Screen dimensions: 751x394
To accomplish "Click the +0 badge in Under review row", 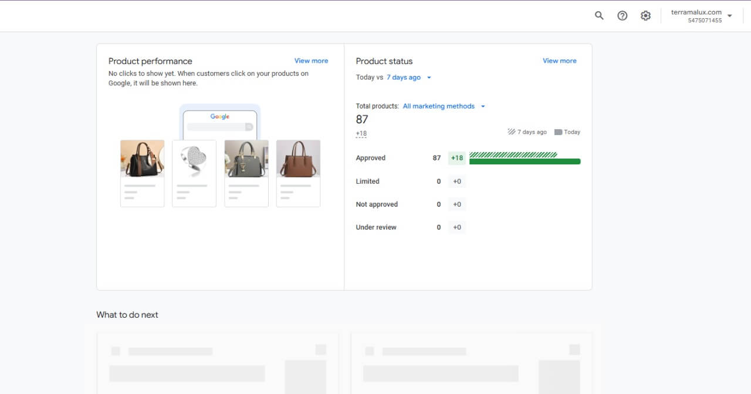I will (x=457, y=227).
